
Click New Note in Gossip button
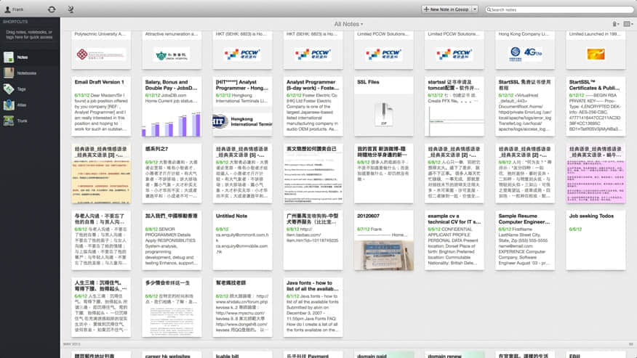tap(446, 9)
